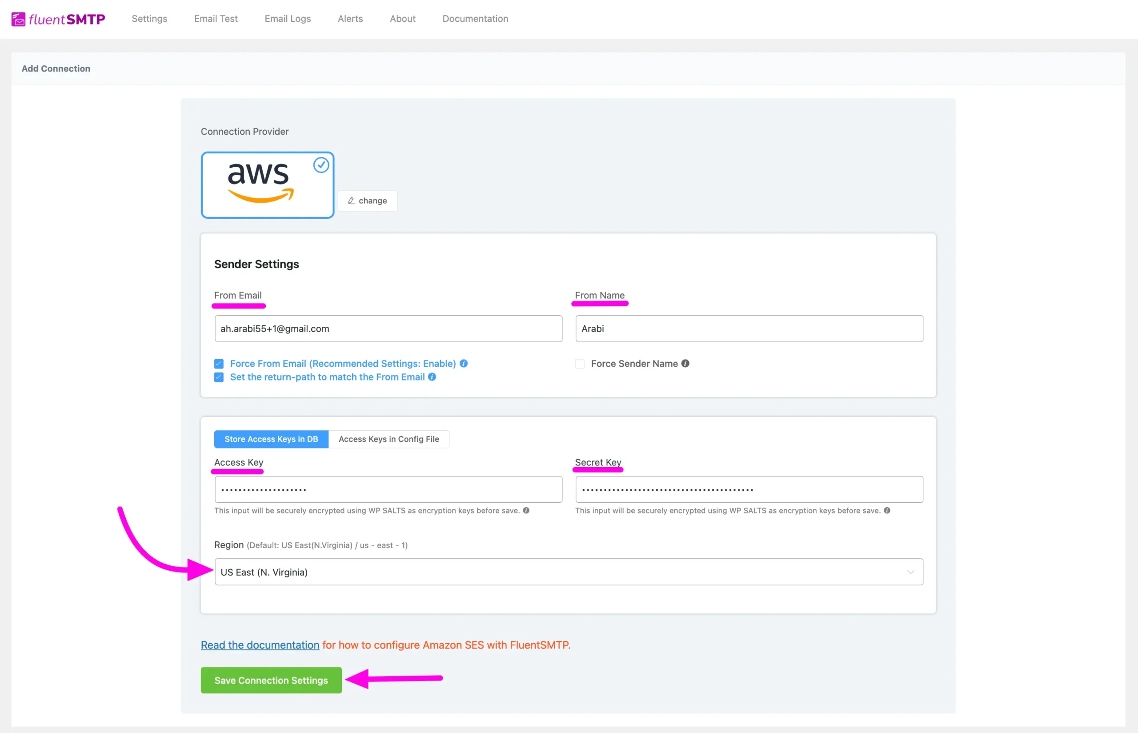Go to Email Test page

pos(216,19)
